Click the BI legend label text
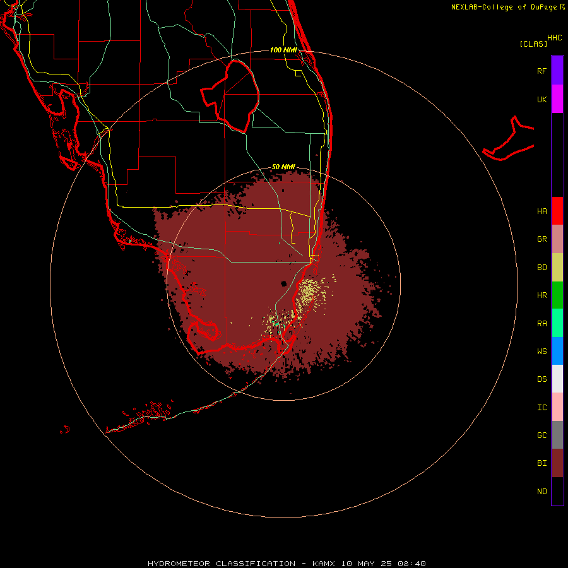This screenshot has width=568, height=568. (x=541, y=463)
